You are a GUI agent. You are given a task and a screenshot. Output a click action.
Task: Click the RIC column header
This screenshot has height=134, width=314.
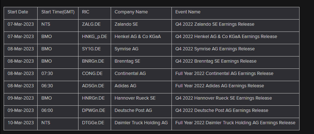point(94,13)
